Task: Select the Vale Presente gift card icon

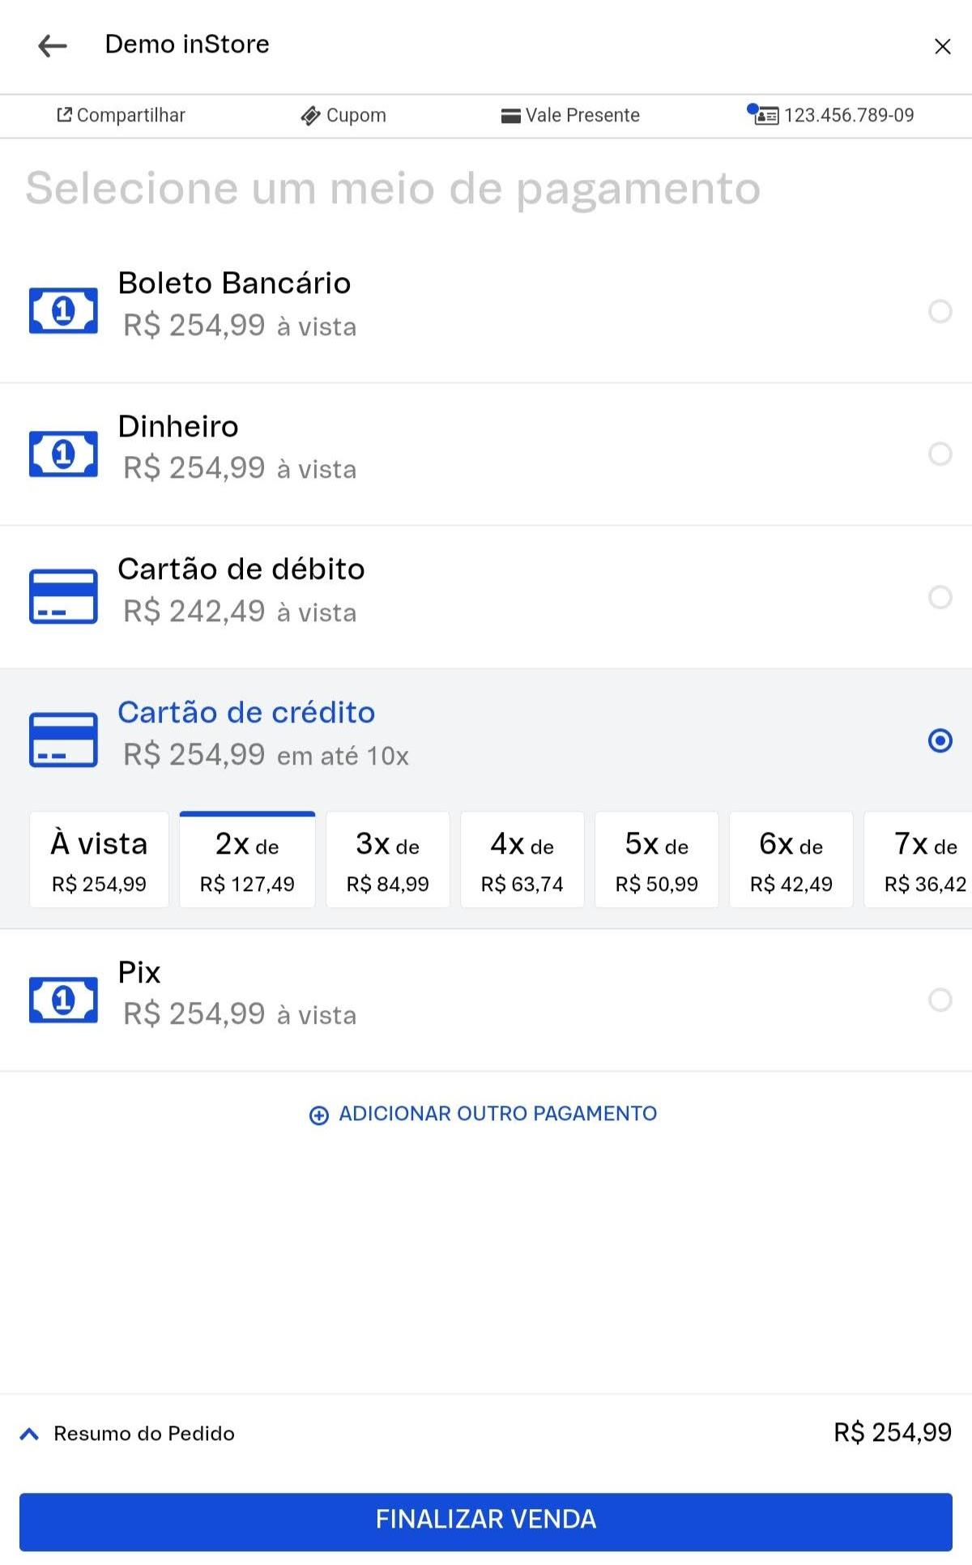Action: tap(510, 116)
